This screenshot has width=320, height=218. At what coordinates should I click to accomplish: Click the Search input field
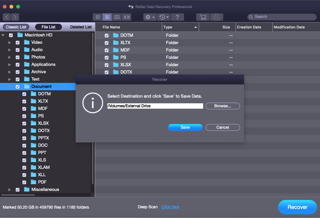click(282, 17)
